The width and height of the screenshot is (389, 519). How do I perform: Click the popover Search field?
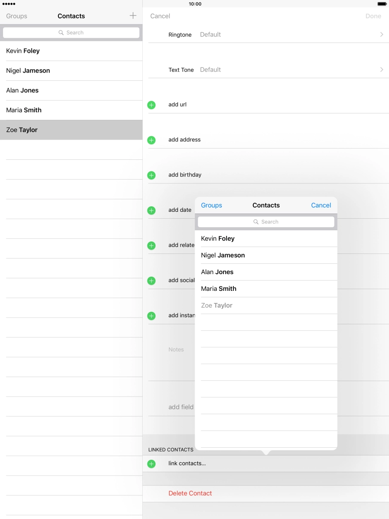pos(266,222)
